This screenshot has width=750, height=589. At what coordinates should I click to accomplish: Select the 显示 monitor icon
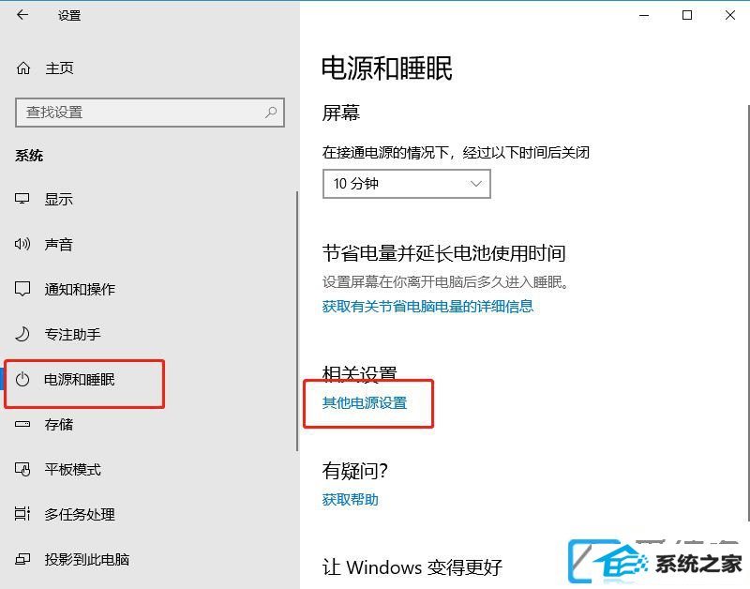point(22,199)
